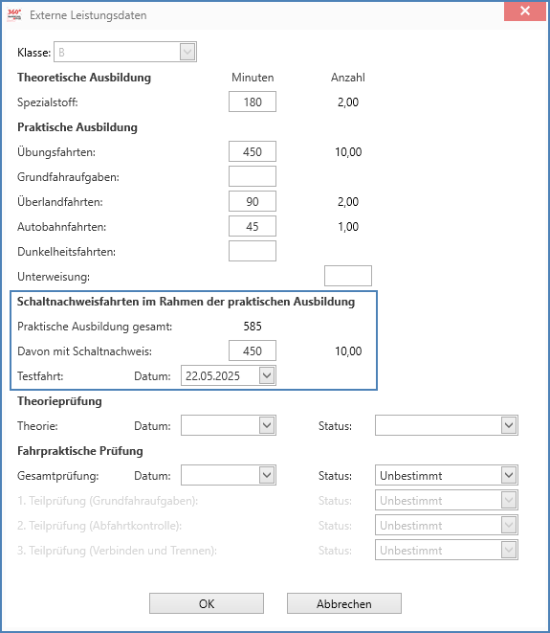Open the Gesamtprüfung Datum dropdown arrow
The height and width of the screenshot is (633, 550).
coord(267,475)
